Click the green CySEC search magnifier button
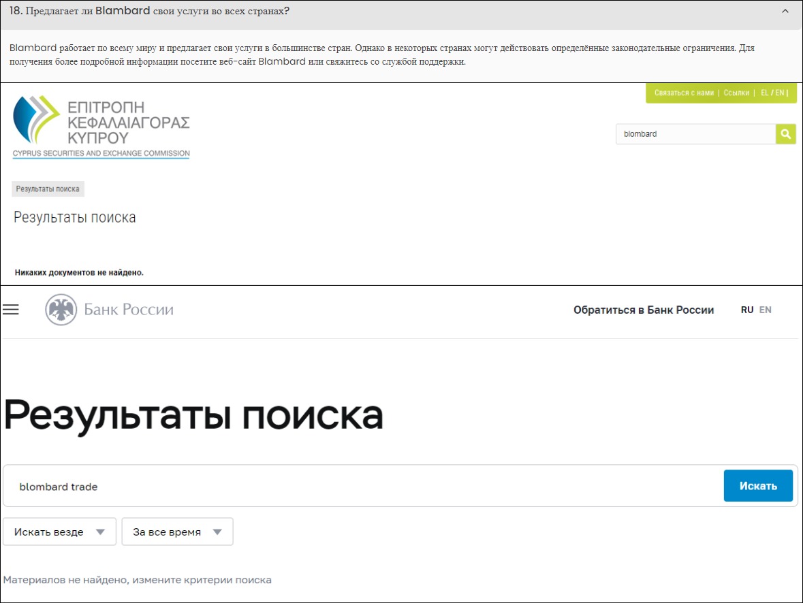This screenshot has height=603, width=803. (785, 134)
